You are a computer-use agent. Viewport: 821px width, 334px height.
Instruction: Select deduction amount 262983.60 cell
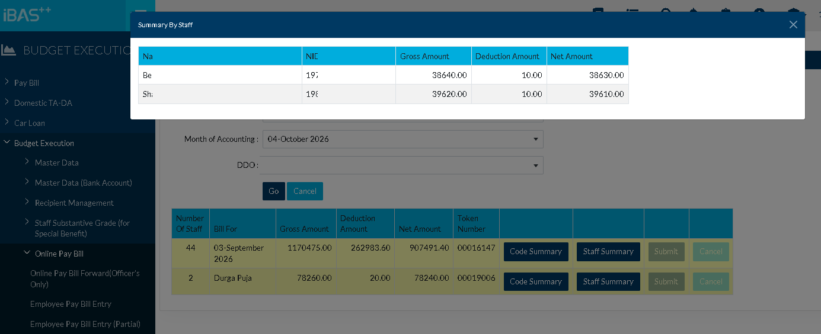[365, 253]
